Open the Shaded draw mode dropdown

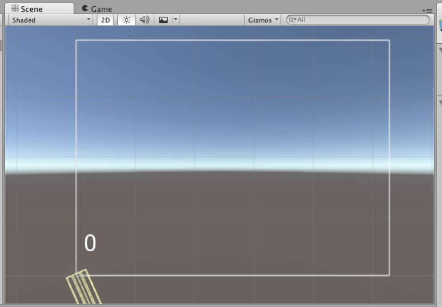pyautogui.click(x=51, y=20)
